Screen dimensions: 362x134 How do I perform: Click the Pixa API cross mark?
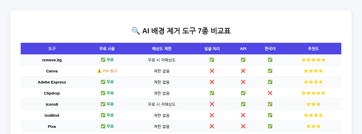tap(243, 126)
